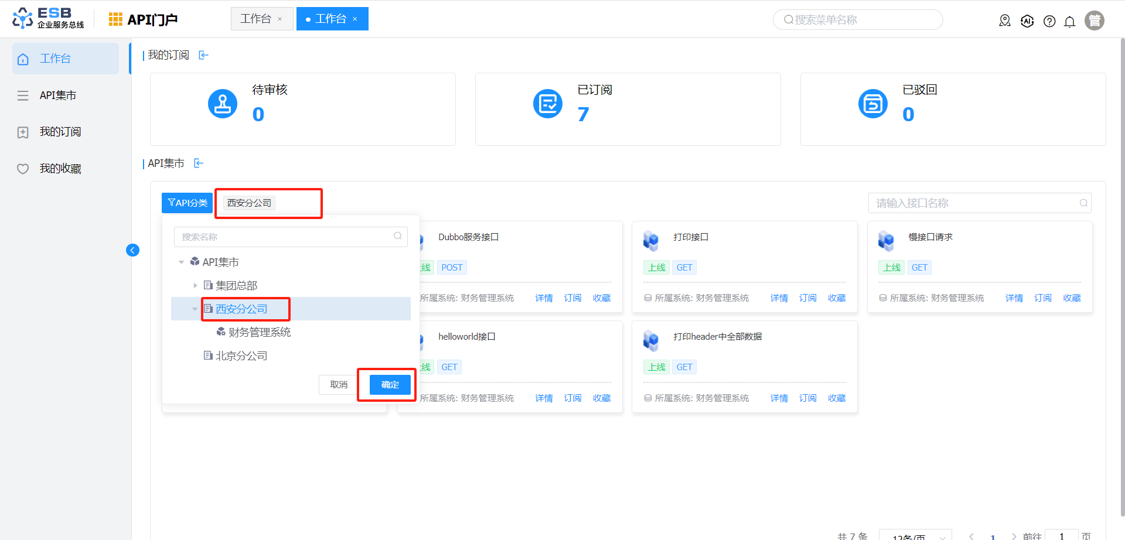Click the jump icon next to 我的订阅 heading
The image size is (1125, 540).
[204, 55]
